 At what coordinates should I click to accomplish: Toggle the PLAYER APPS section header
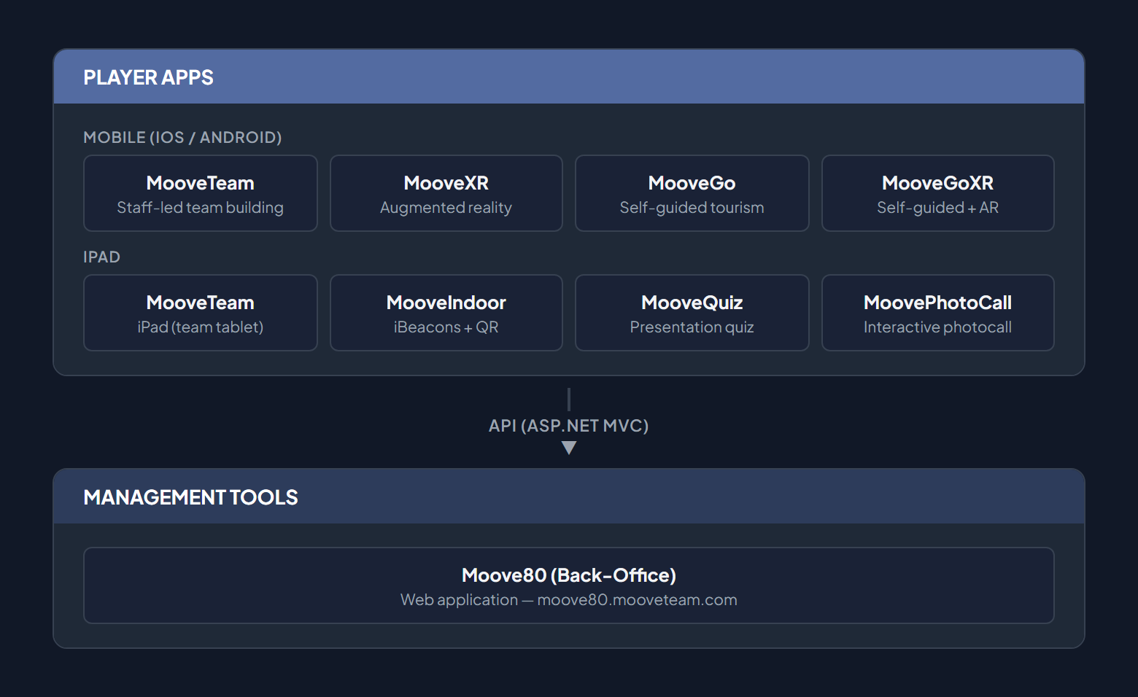click(148, 77)
